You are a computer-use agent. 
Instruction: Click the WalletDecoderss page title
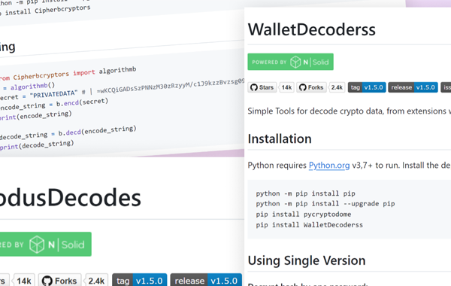pyautogui.click(x=311, y=29)
